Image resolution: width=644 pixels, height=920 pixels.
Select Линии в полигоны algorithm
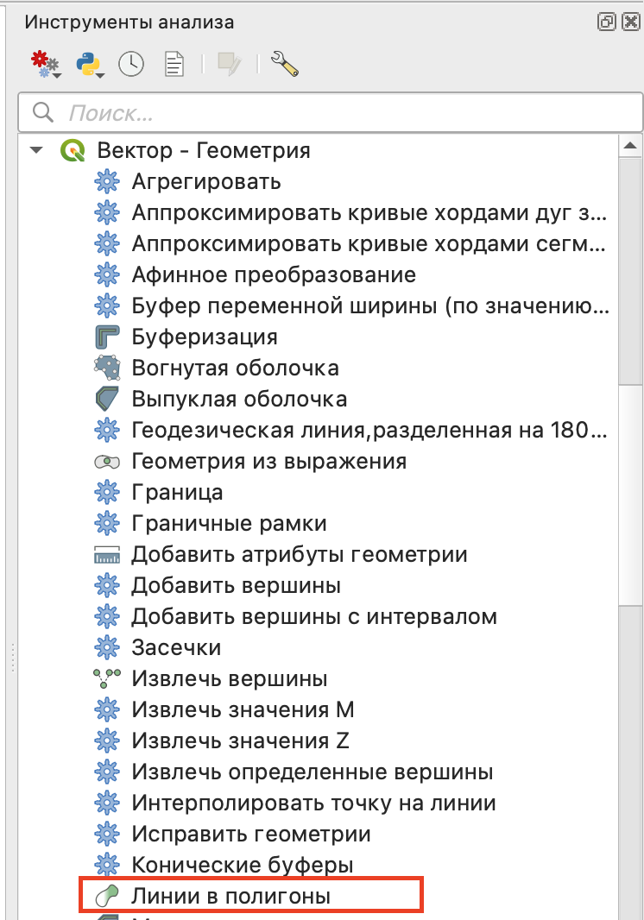pyautogui.click(x=230, y=897)
